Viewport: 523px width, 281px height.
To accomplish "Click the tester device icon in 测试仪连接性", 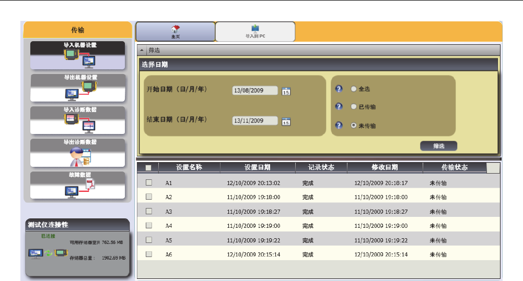I will [61, 253].
